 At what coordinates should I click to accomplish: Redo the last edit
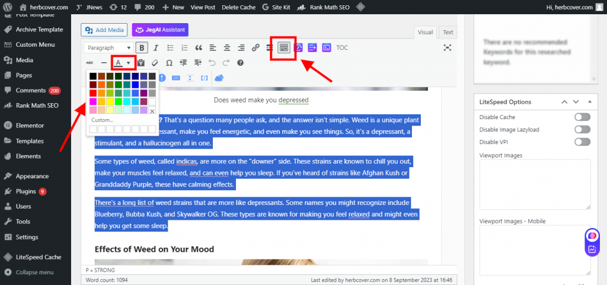pyautogui.click(x=226, y=63)
